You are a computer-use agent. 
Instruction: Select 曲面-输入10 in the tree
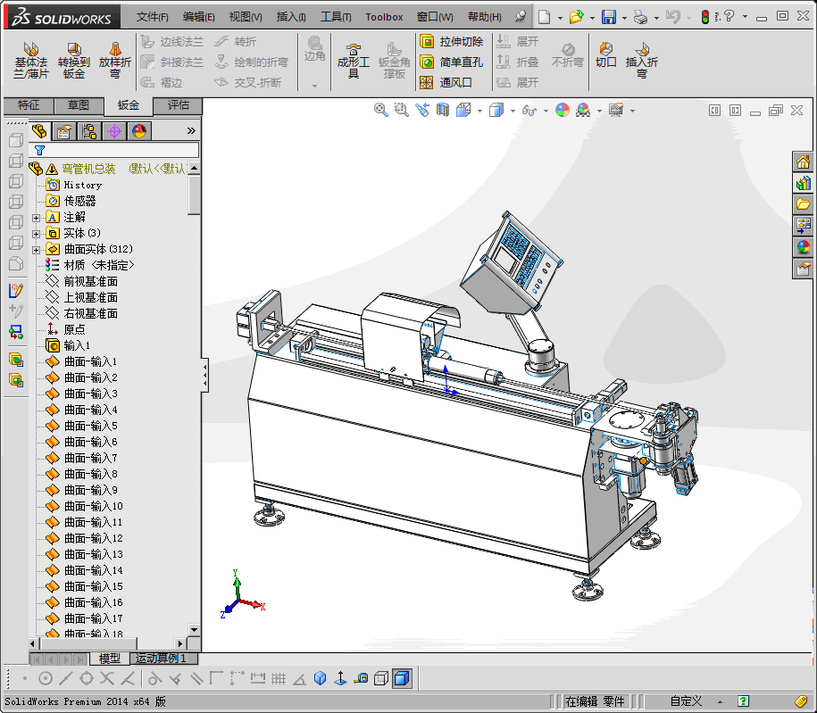tap(93, 506)
